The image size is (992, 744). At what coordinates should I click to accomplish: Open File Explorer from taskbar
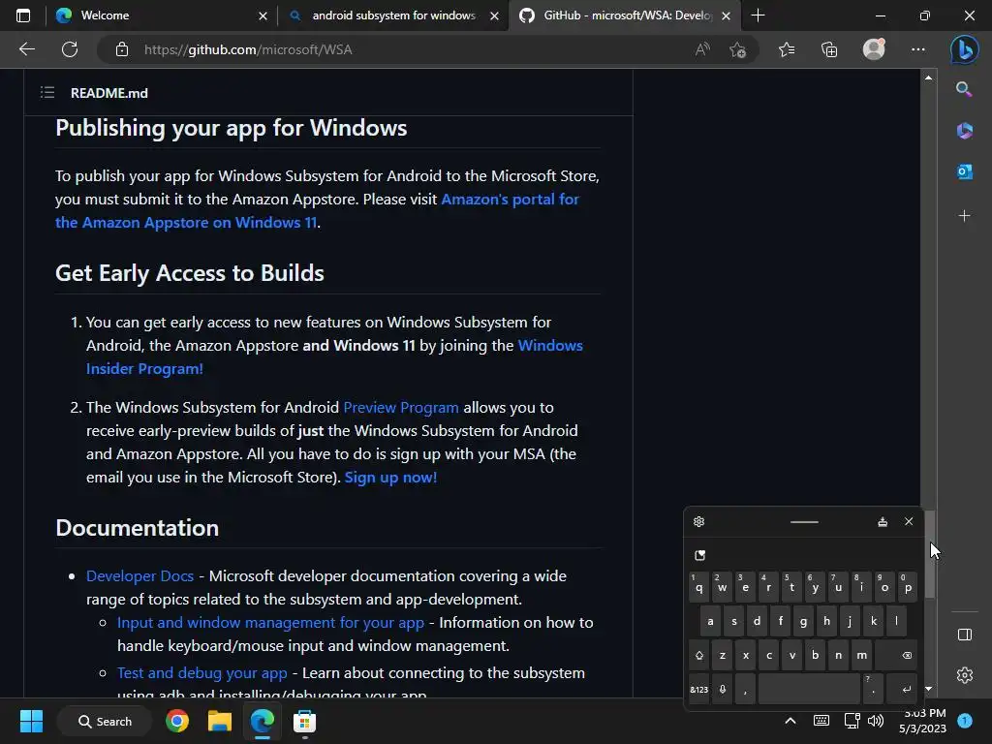(x=220, y=721)
